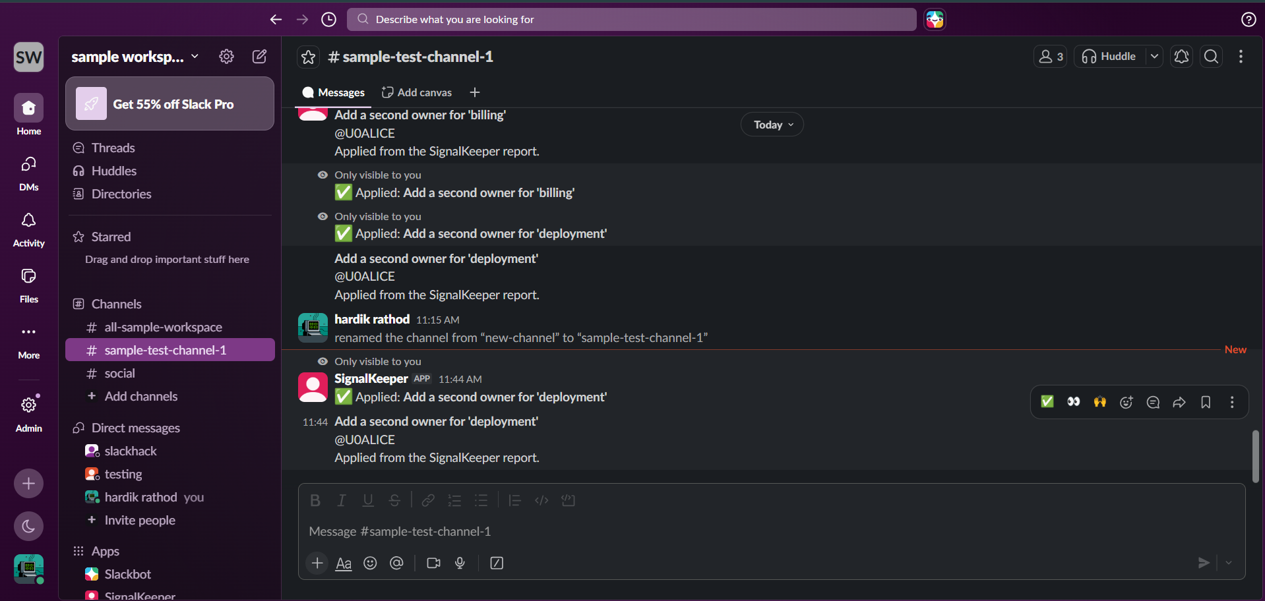1265x601 pixels.
Task: Open the social channel
Action: tap(170, 373)
